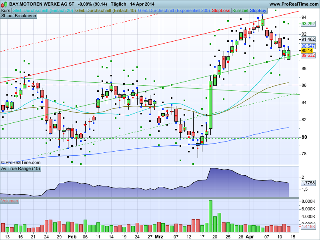Viewport: 320px width, 240px height.
Task: Click the Täglich timeframe text
Action: click(x=118, y=4)
